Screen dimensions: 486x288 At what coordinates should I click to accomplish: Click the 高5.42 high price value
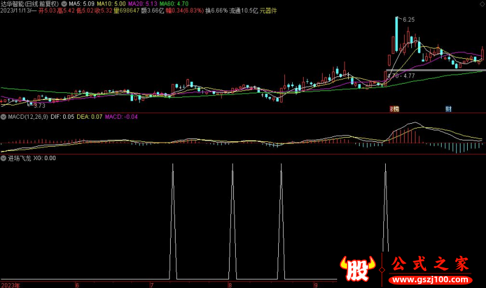click(x=66, y=11)
